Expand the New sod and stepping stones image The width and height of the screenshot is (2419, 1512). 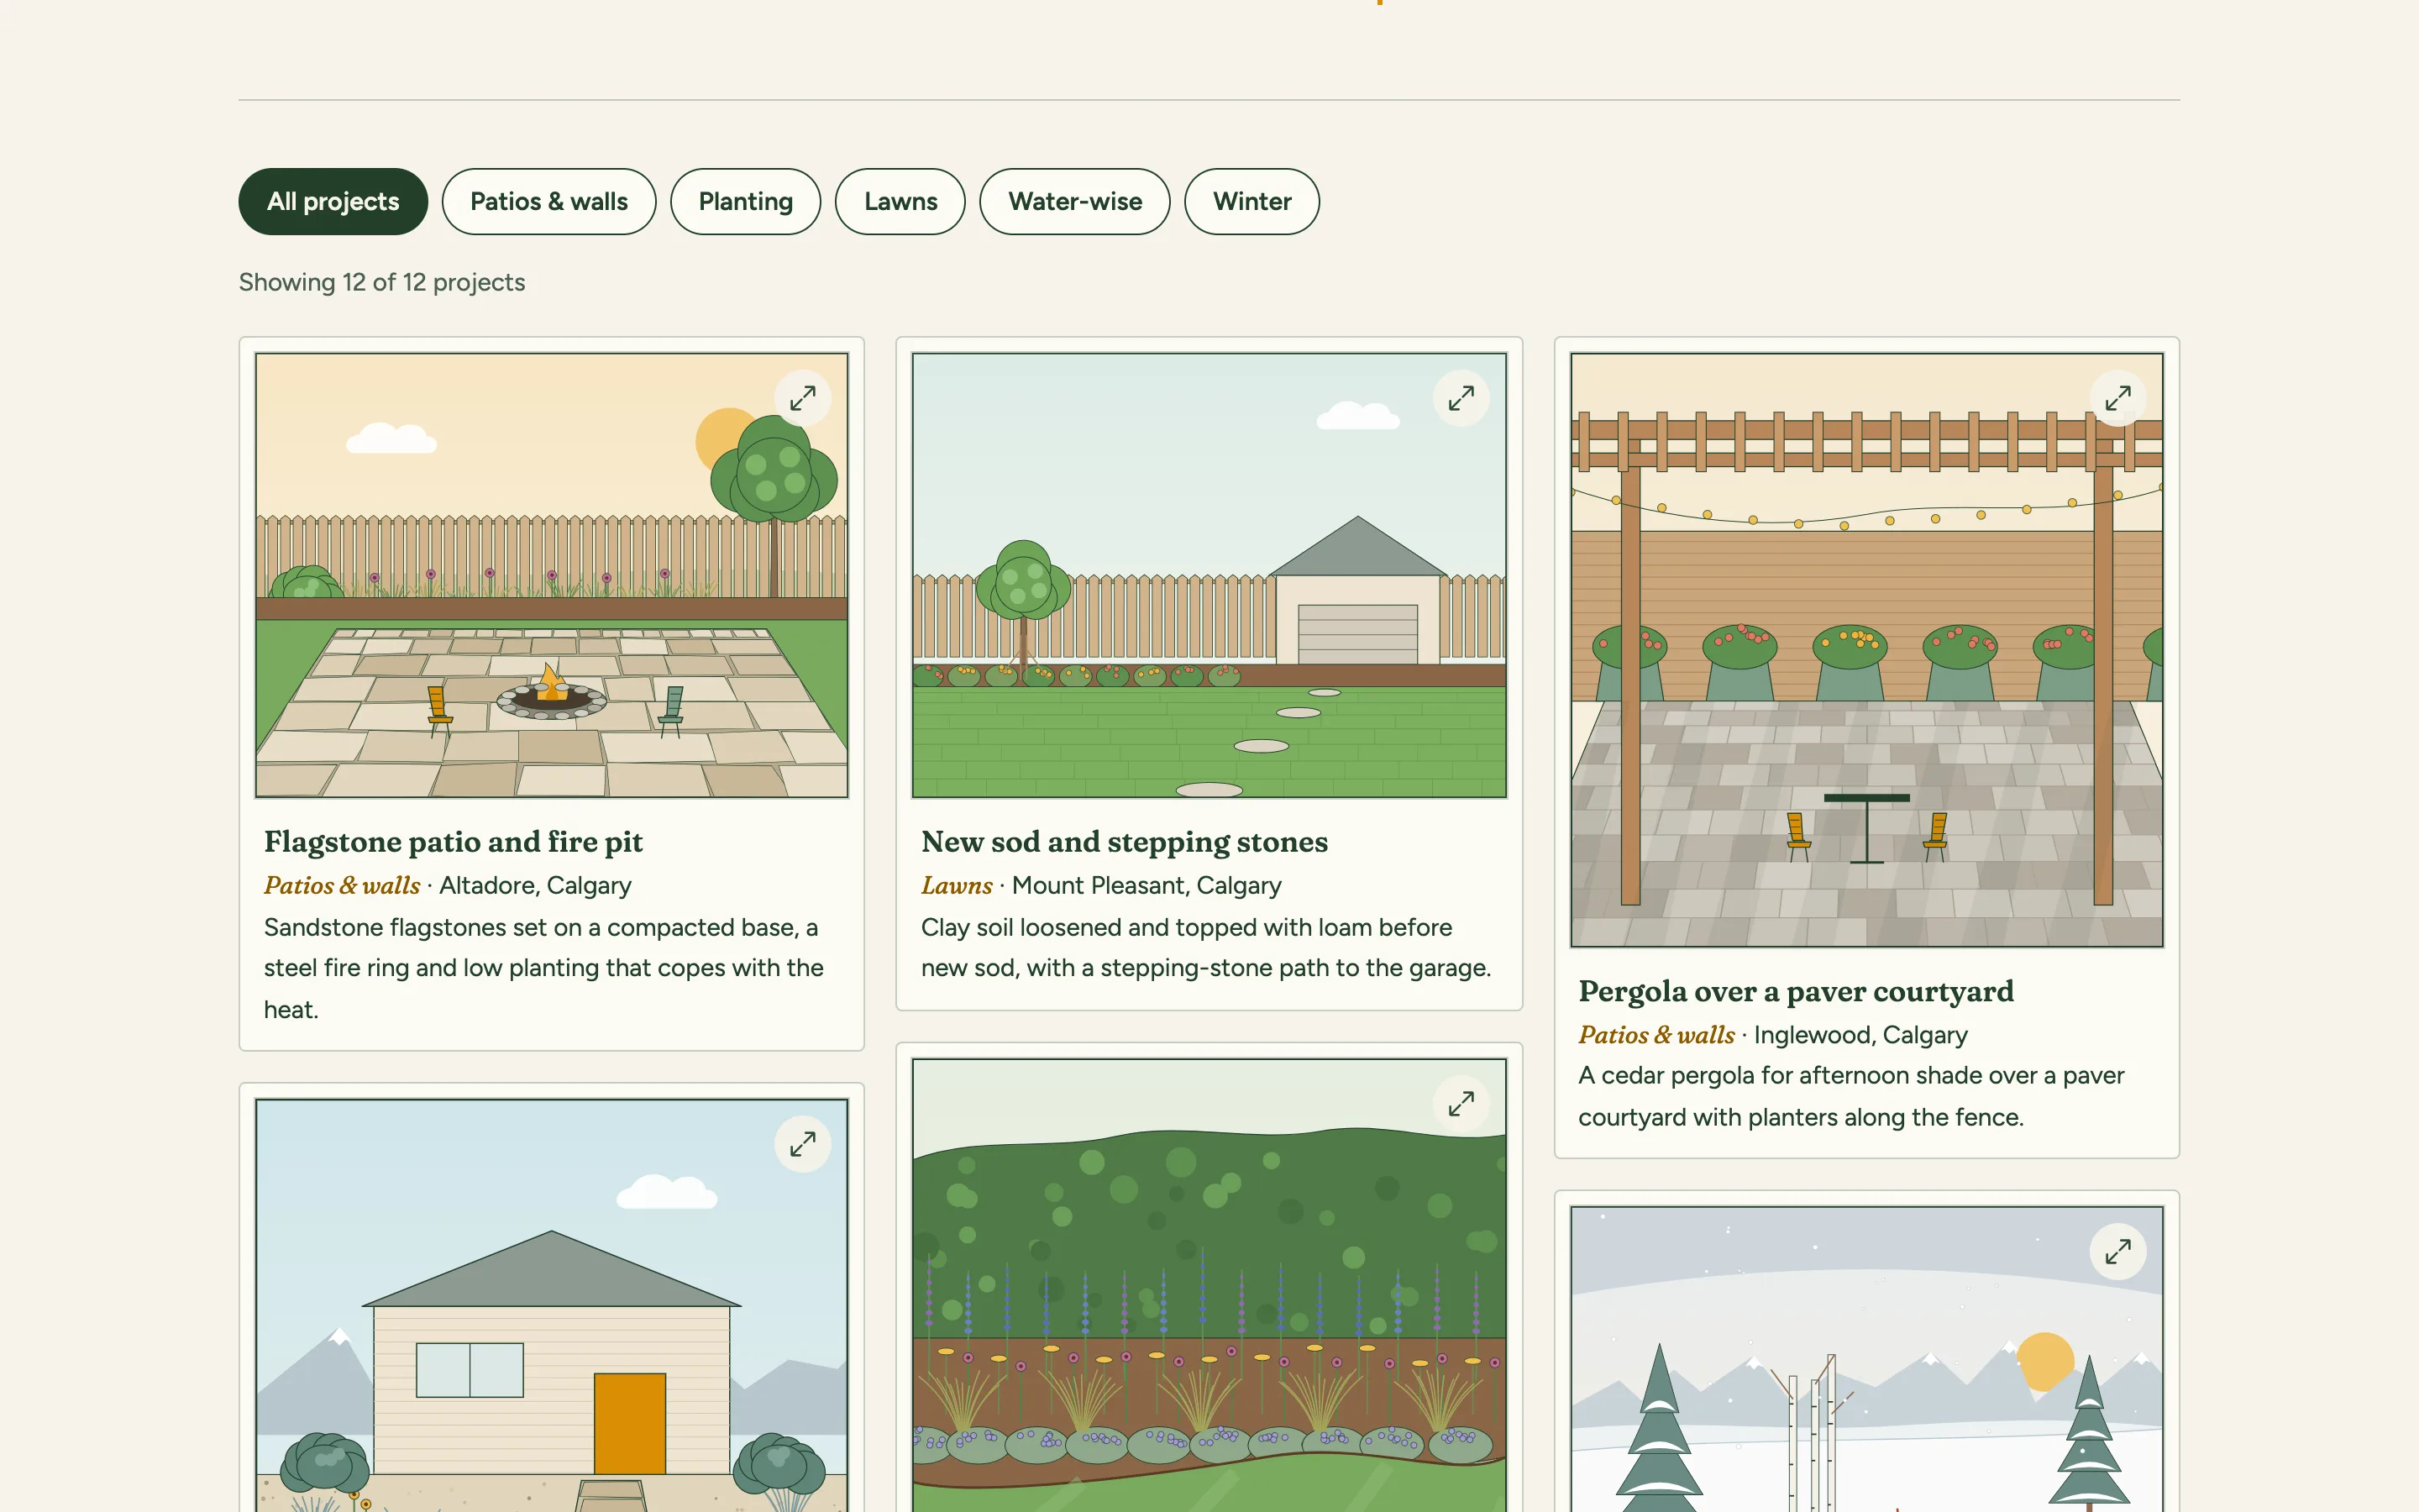pos(1461,398)
